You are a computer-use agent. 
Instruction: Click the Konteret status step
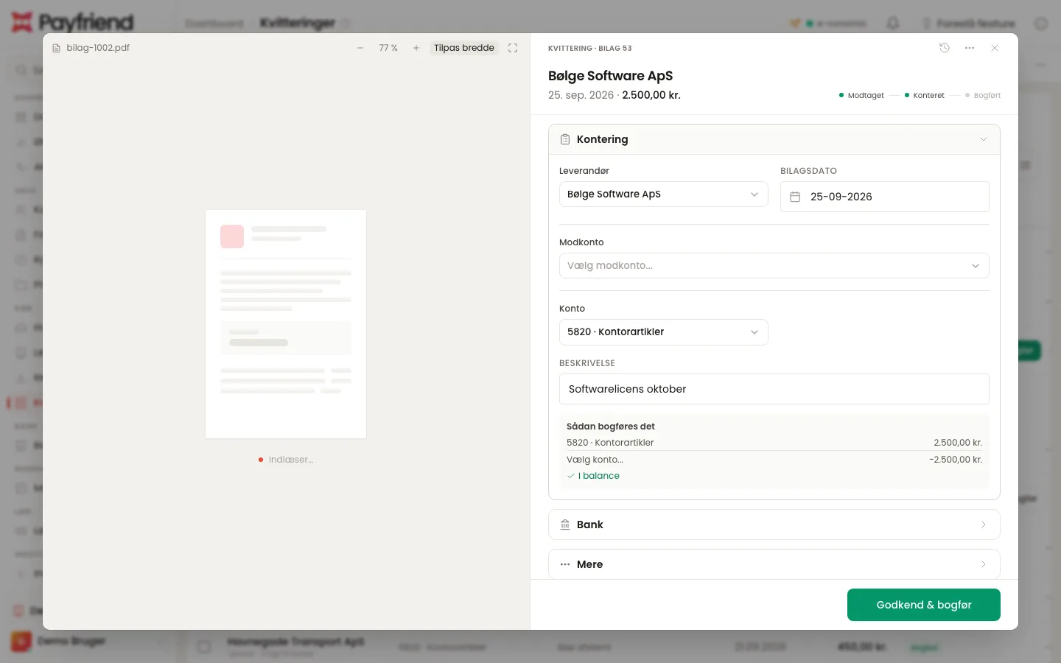925,96
